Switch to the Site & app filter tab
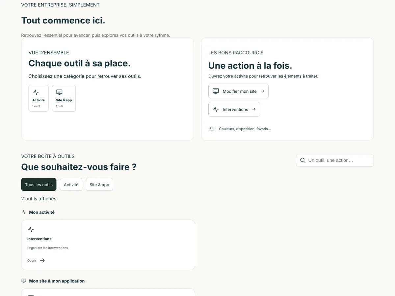The height and width of the screenshot is (296, 395). point(99,185)
